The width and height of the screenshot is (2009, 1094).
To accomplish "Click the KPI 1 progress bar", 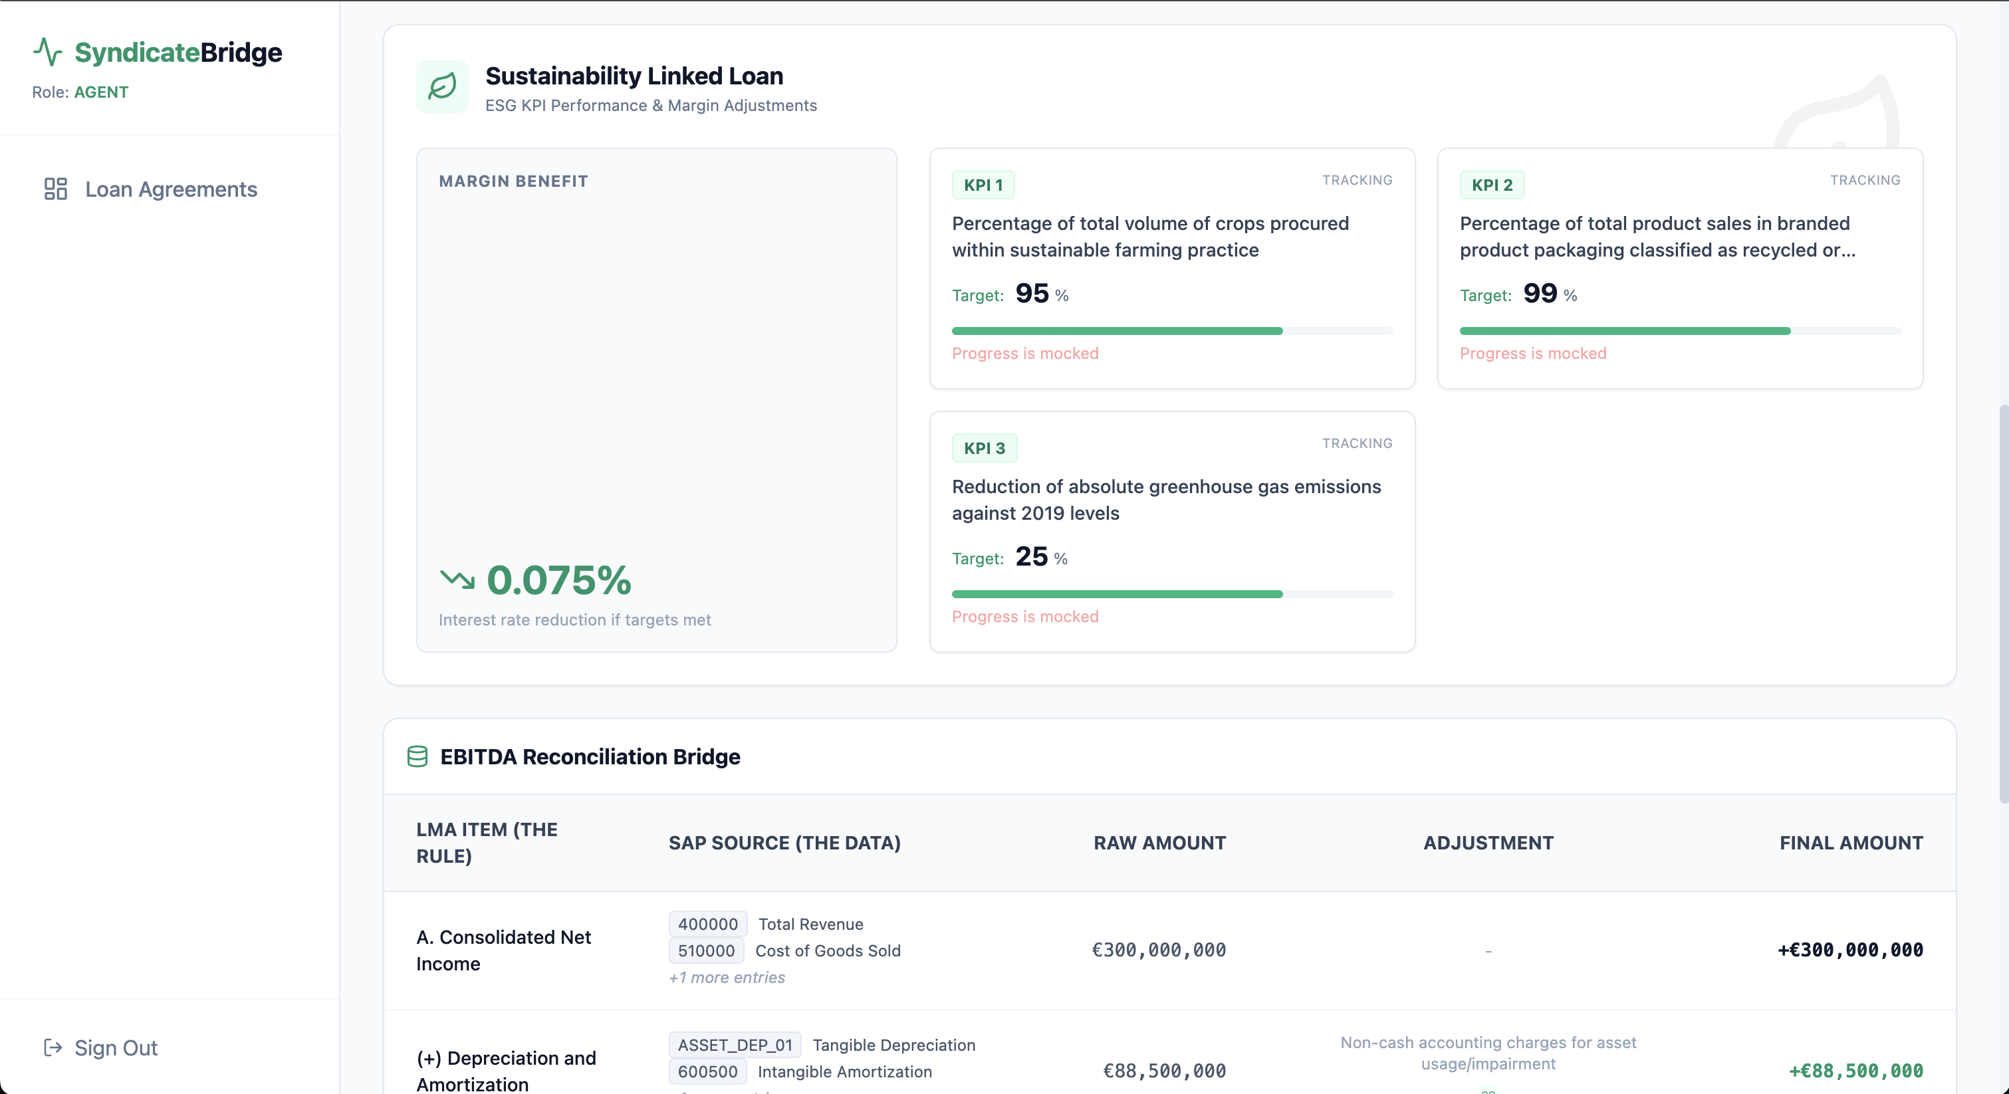I will [1171, 332].
